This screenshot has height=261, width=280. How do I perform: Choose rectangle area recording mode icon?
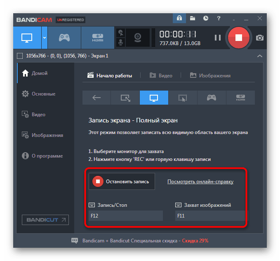tap(125, 98)
